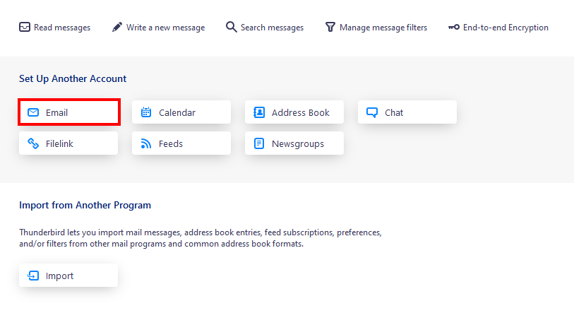Click the chain link Filelink icon
Image resolution: width=574 pixels, height=313 pixels.
click(33, 143)
